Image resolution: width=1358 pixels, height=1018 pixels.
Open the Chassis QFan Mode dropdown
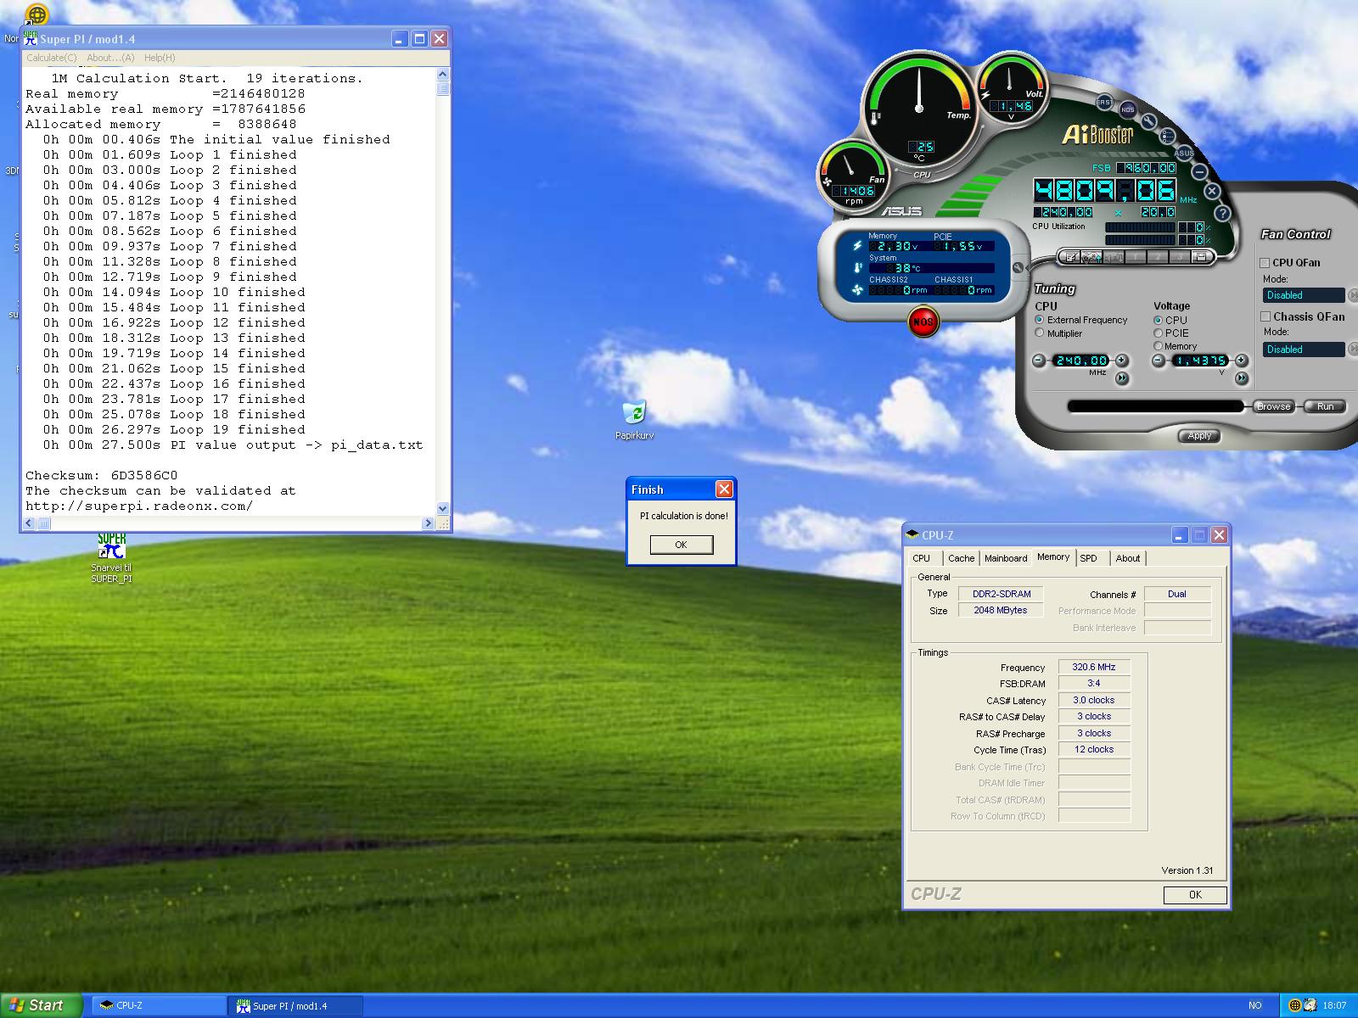coord(1304,349)
